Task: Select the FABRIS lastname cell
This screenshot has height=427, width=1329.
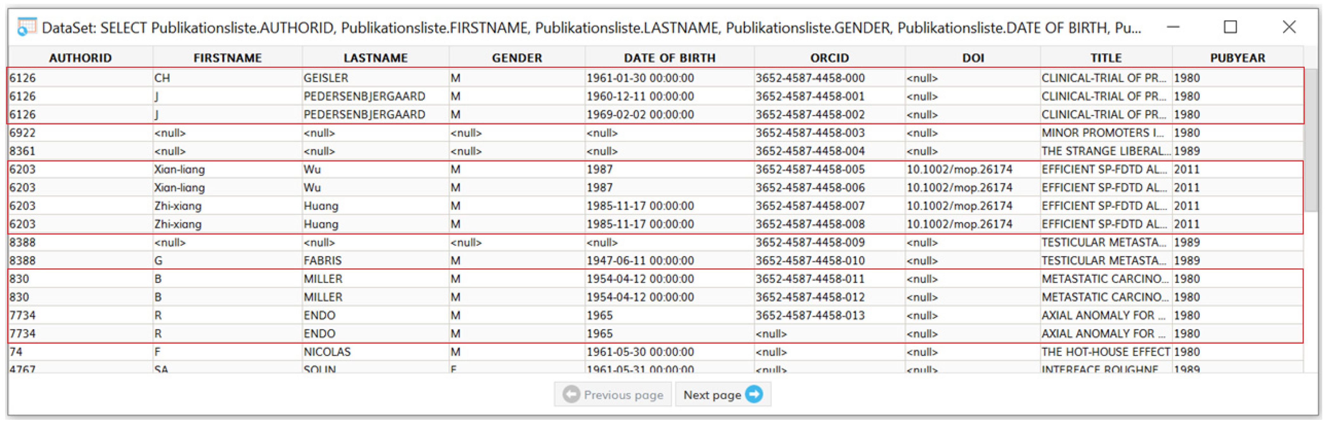Action: click(x=323, y=261)
